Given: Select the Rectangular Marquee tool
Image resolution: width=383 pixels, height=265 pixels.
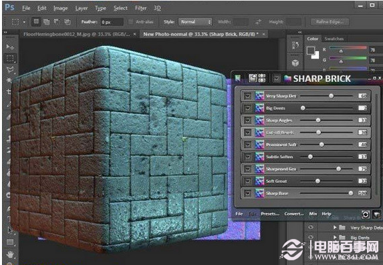Looking at the screenshot, I should (x=10, y=59).
